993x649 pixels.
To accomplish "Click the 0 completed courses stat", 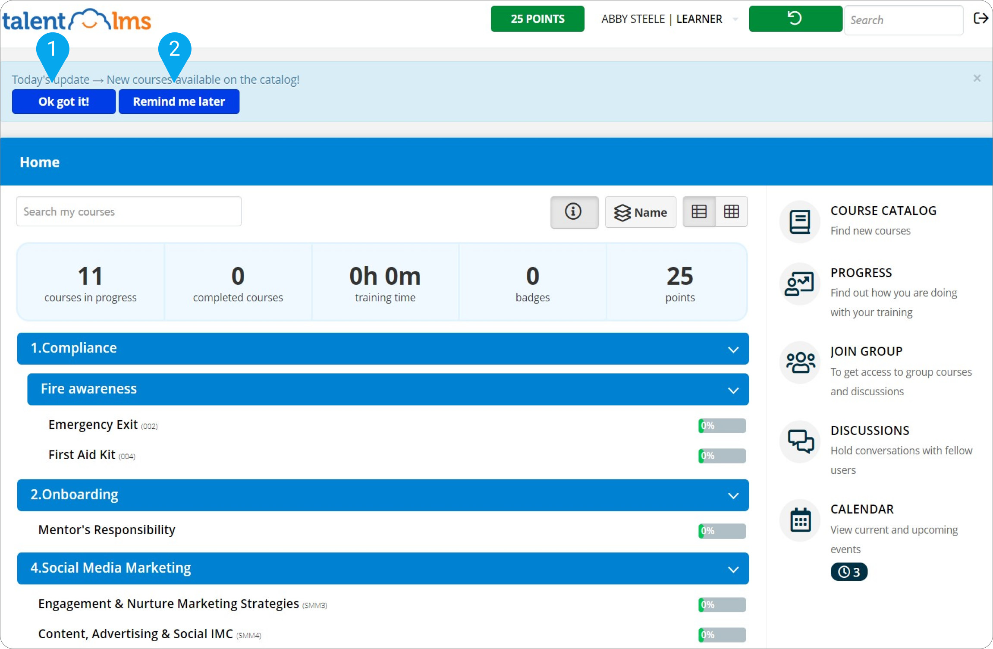I will (x=238, y=282).
